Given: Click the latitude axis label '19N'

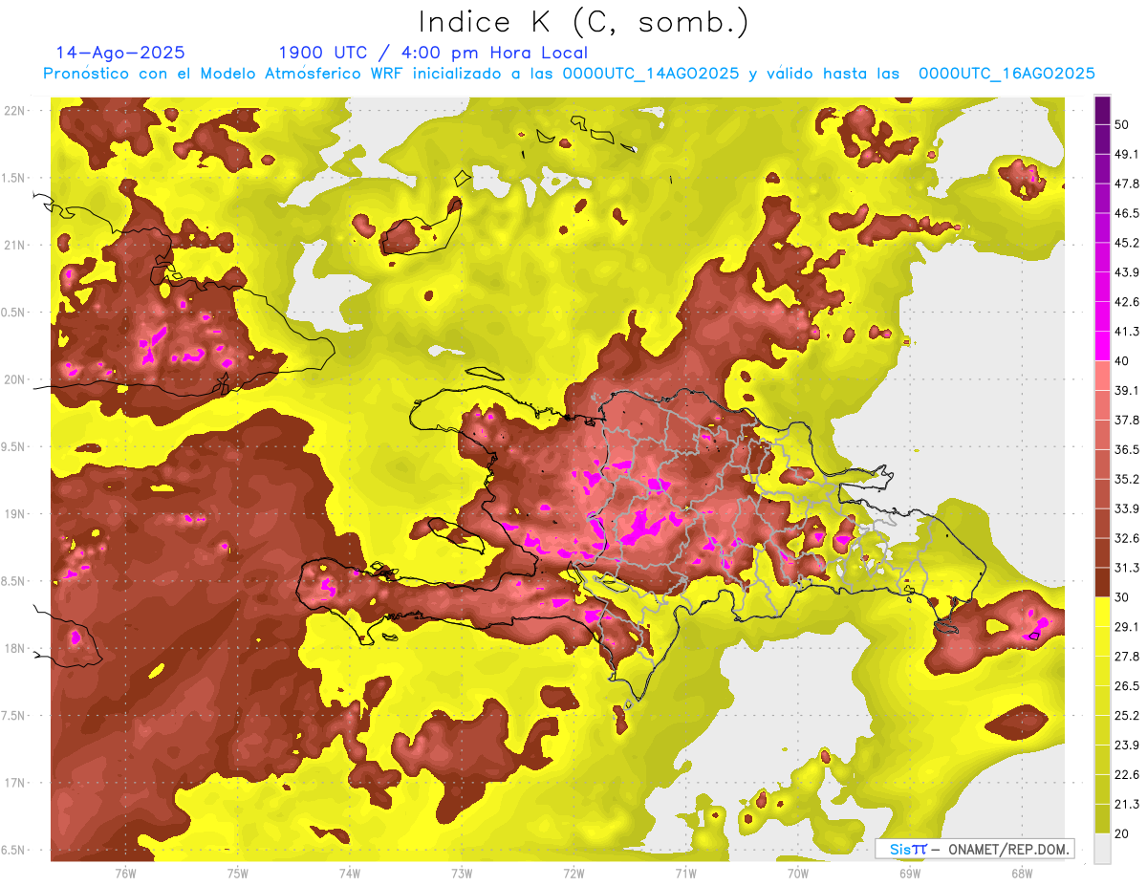Looking at the screenshot, I should (15, 514).
